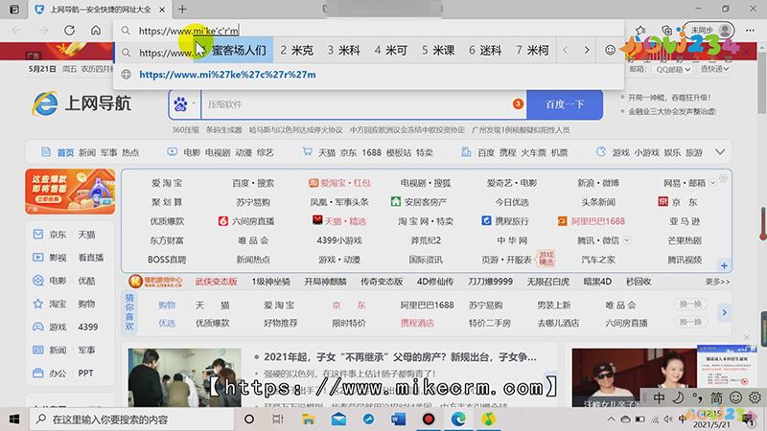Screen dimensions: 767x431
Task: Add a site with the blue plus button
Action: 724,265
